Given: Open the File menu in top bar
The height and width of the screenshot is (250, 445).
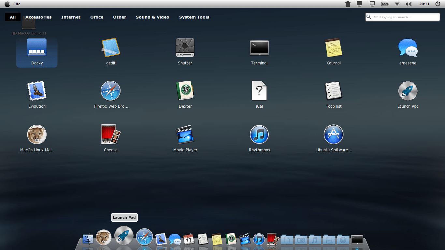Looking at the screenshot, I should click(17, 4).
